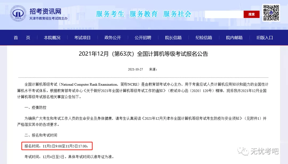Click the 招考资讯网 site name text
This screenshot has height=164, width=288.
(45, 11)
